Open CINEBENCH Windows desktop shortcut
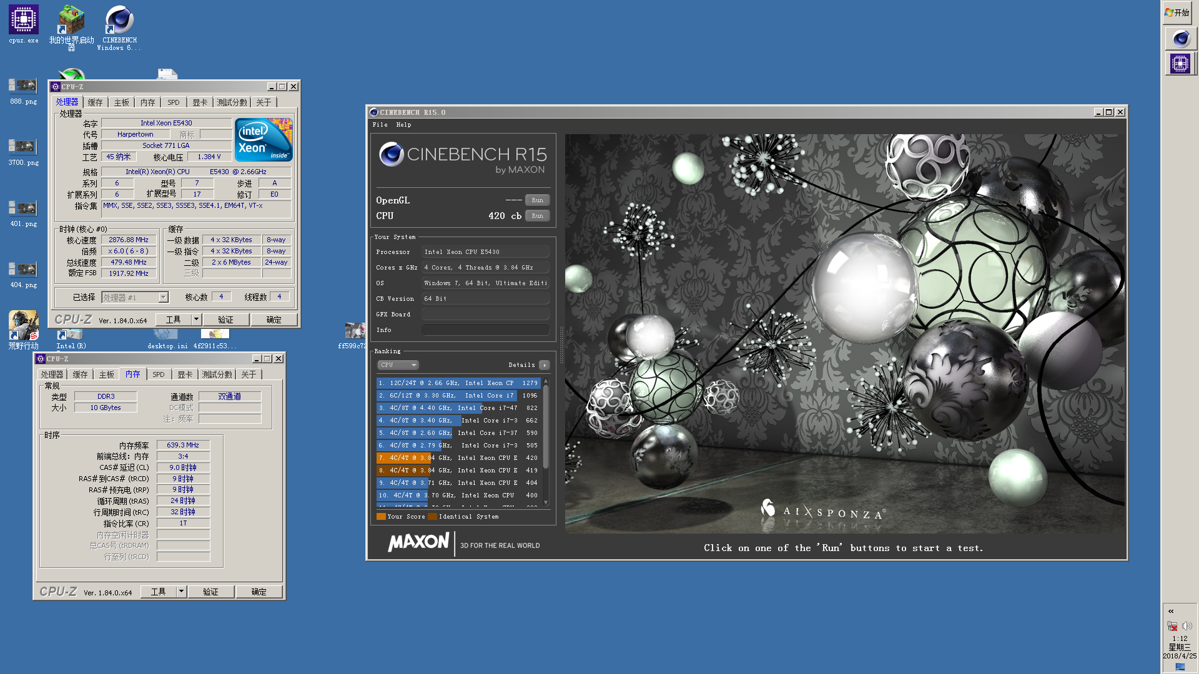 (119, 26)
